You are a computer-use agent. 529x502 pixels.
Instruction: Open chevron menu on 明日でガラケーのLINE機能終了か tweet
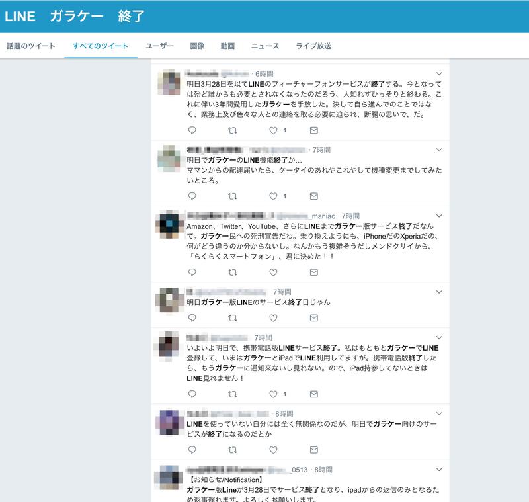(x=439, y=149)
